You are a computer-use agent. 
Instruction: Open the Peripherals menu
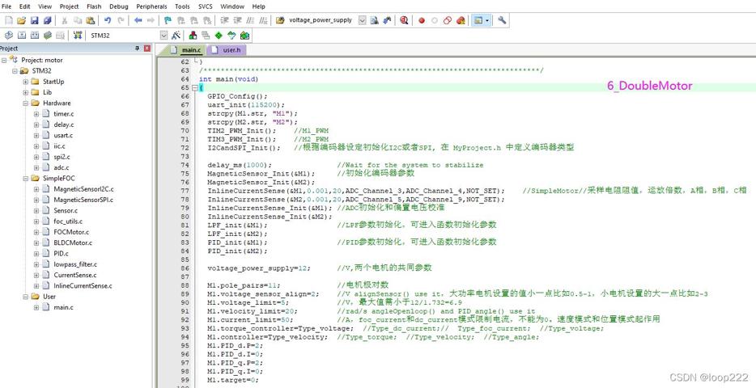tap(151, 6)
